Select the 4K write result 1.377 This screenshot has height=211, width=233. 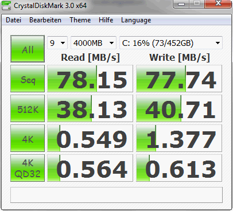(x=179, y=138)
